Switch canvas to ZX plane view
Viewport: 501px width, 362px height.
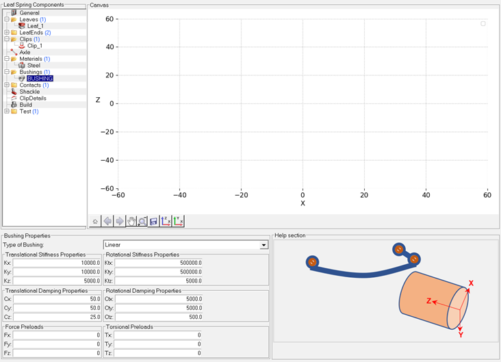pyautogui.click(x=166, y=222)
